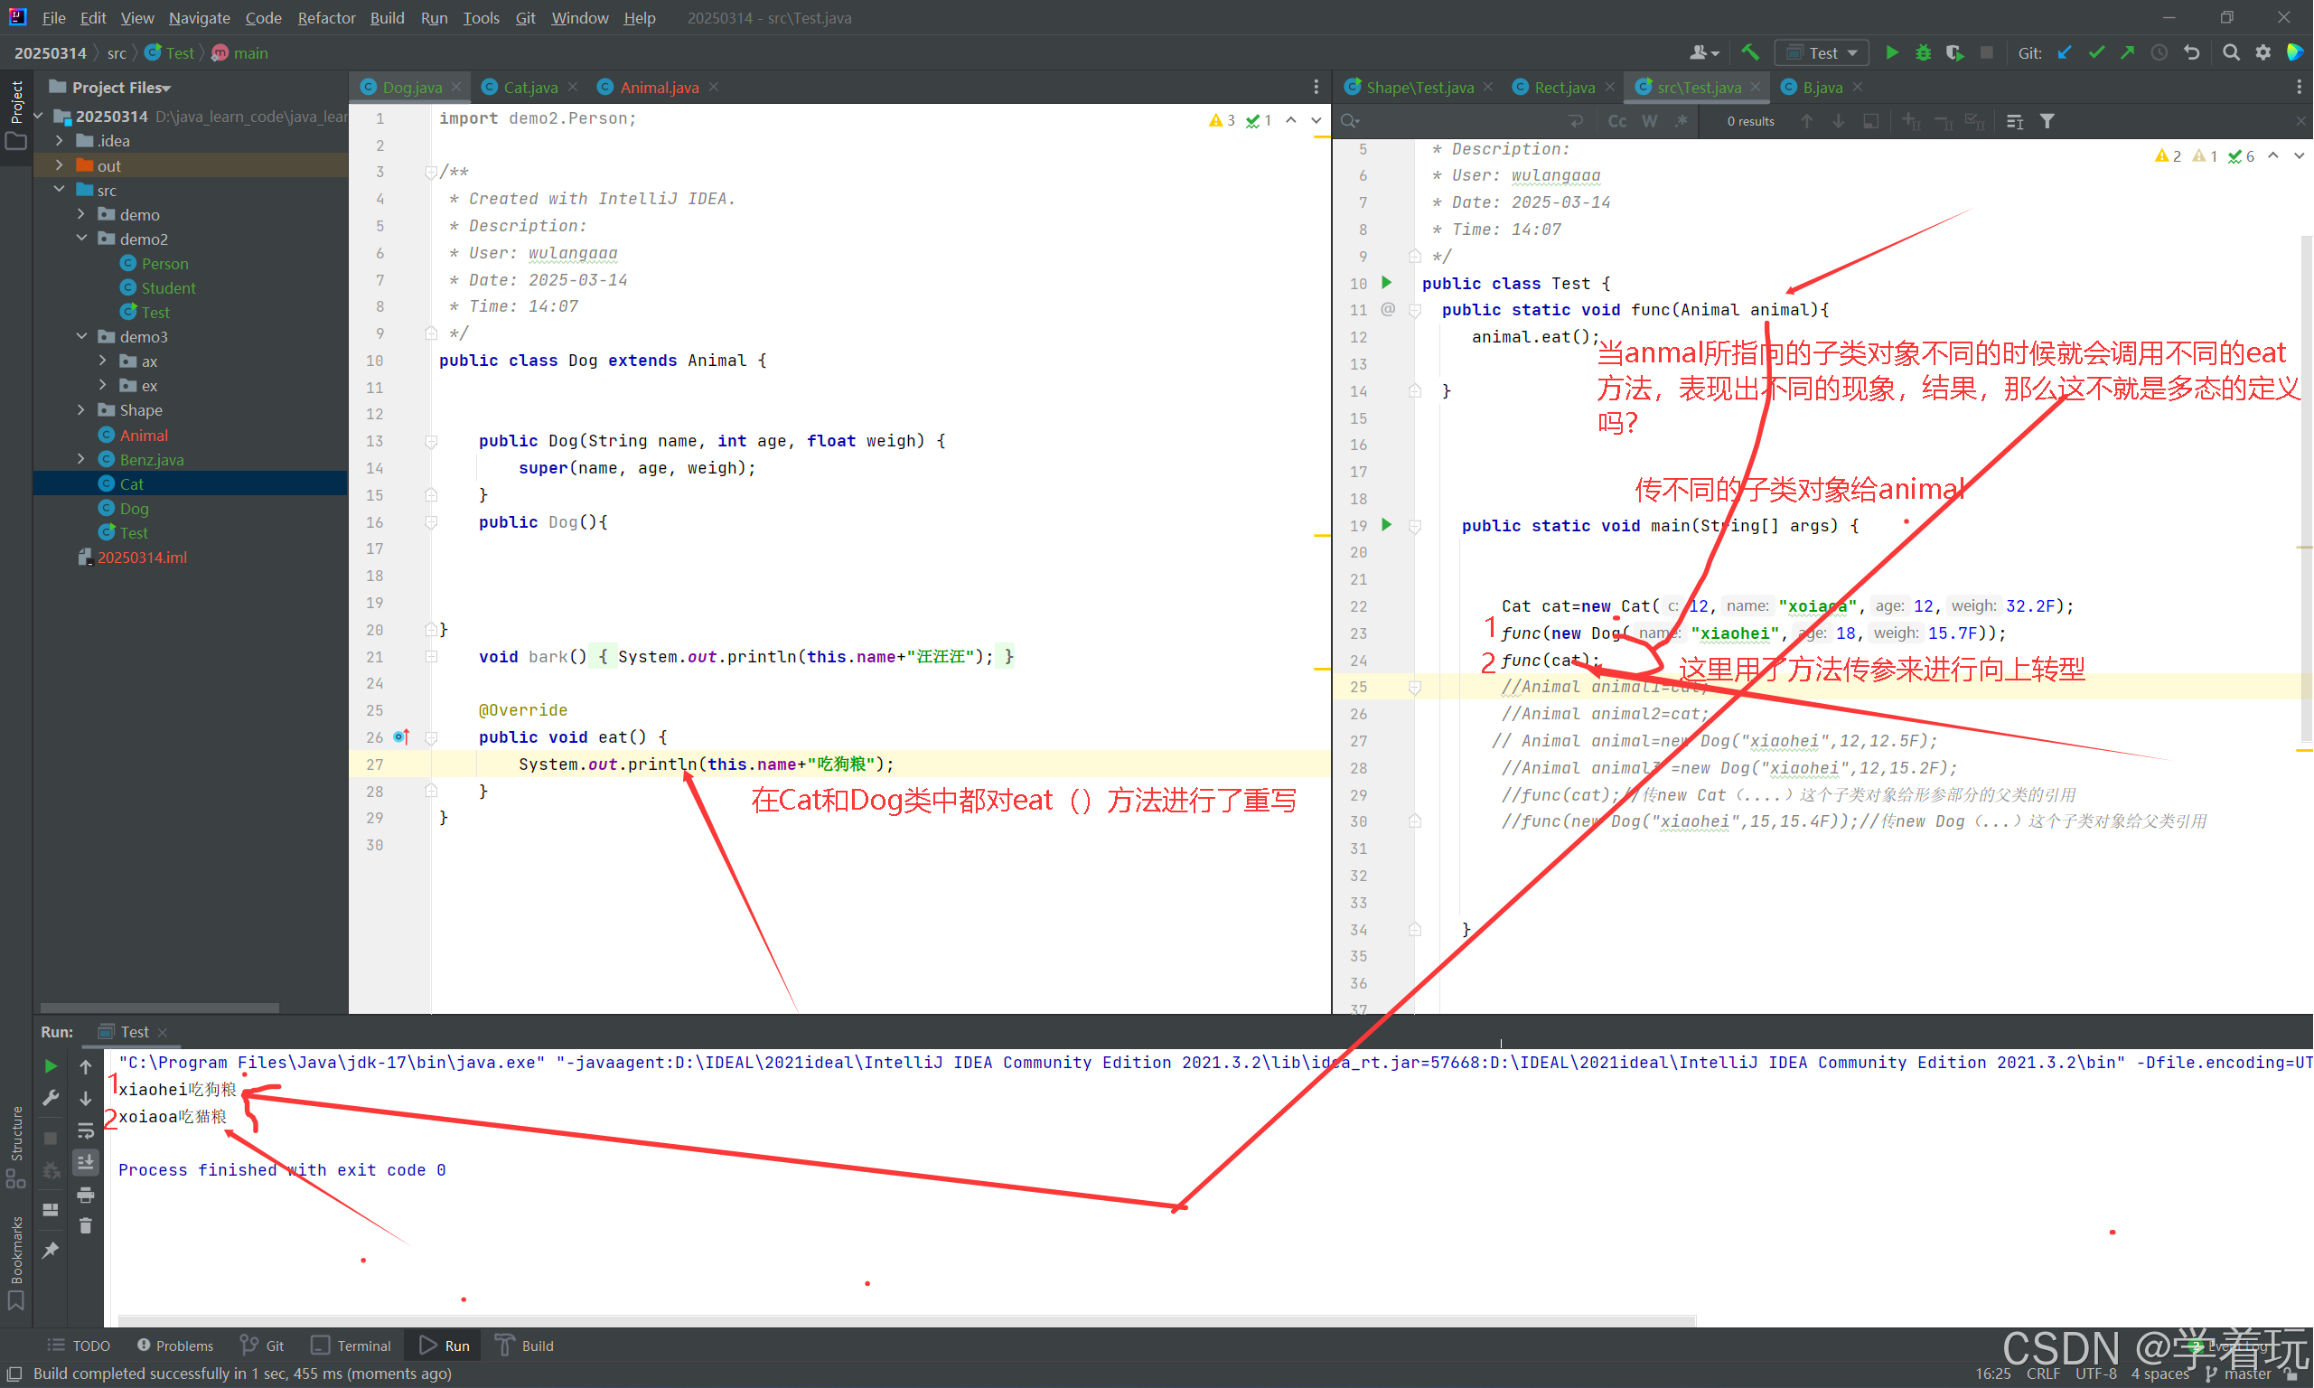Click the editor search input field

tap(1458, 121)
